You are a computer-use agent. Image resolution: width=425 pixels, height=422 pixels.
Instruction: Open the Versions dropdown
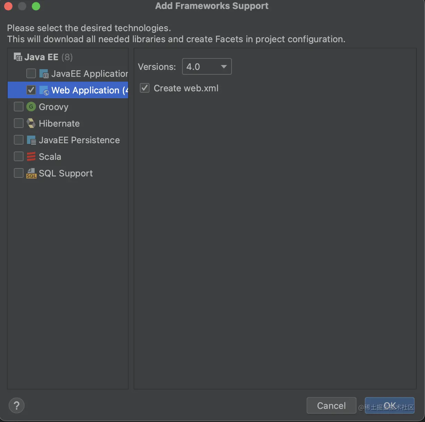[207, 66]
